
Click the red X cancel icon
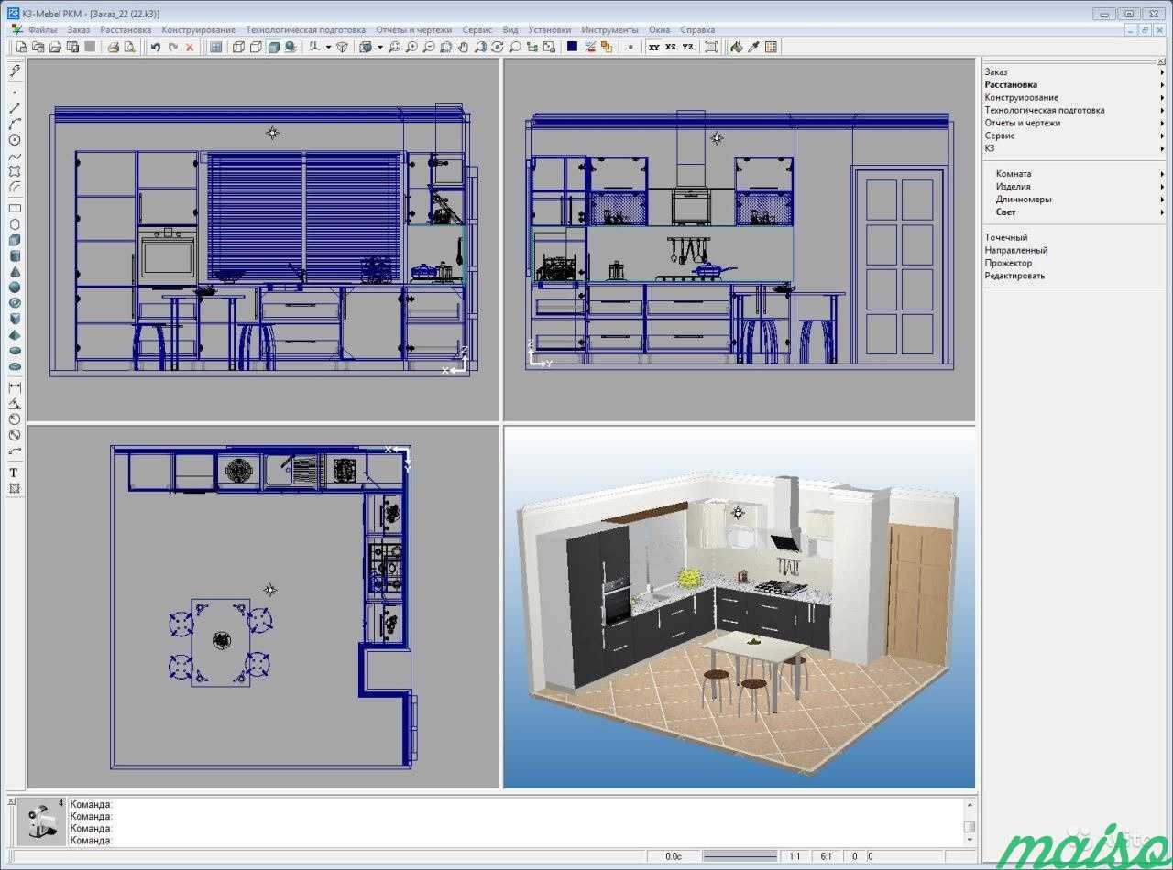pos(190,47)
